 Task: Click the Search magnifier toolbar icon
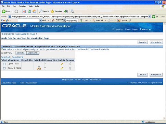[40, 11]
